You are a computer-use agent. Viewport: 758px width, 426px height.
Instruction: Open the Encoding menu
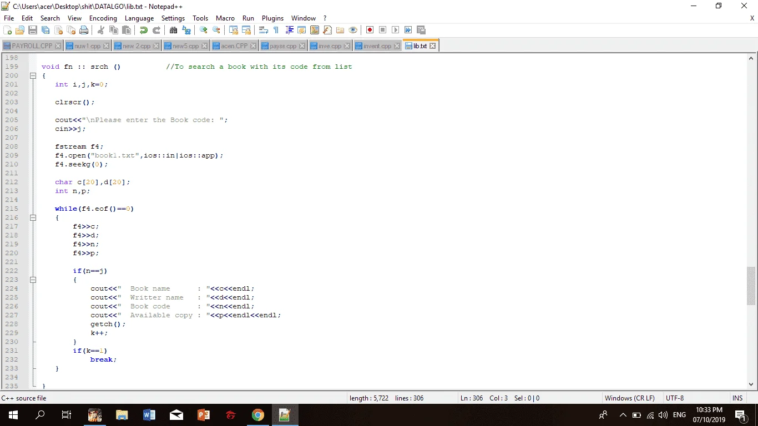pos(103,18)
